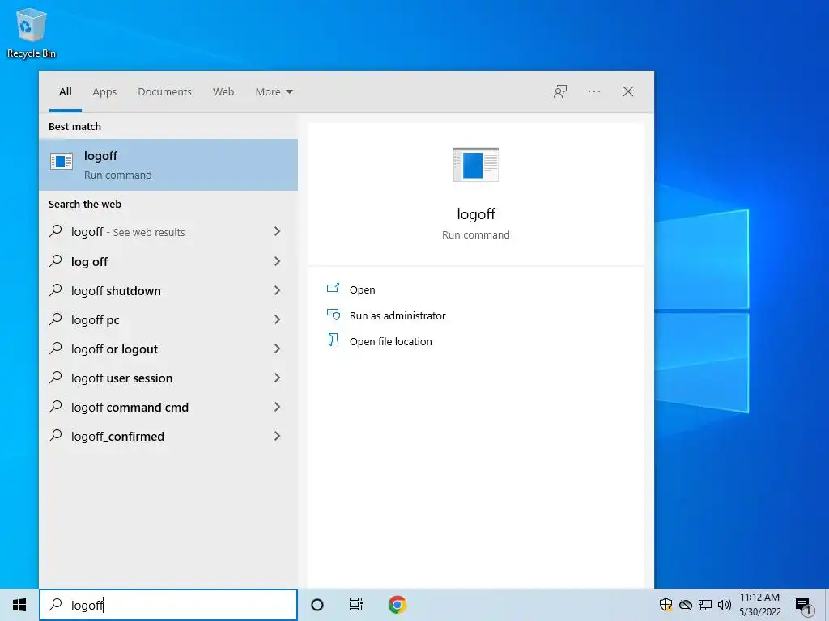Click the Windows Start button
This screenshot has width=829, height=621.
tap(19, 605)
